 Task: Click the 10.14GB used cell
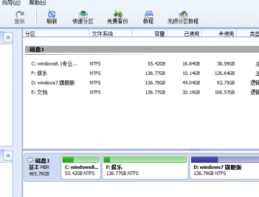click(x=191, y=73)
